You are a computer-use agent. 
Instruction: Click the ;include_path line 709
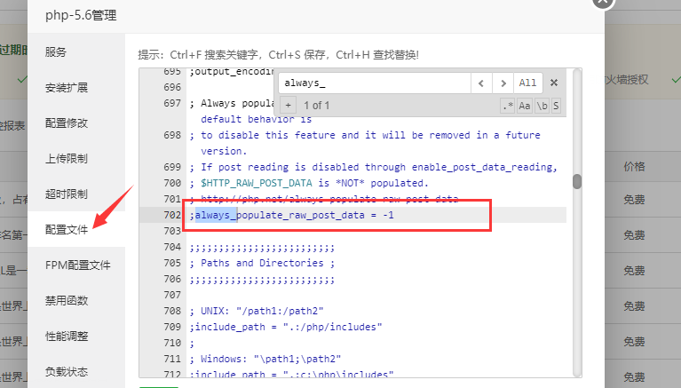coord(286,327)
